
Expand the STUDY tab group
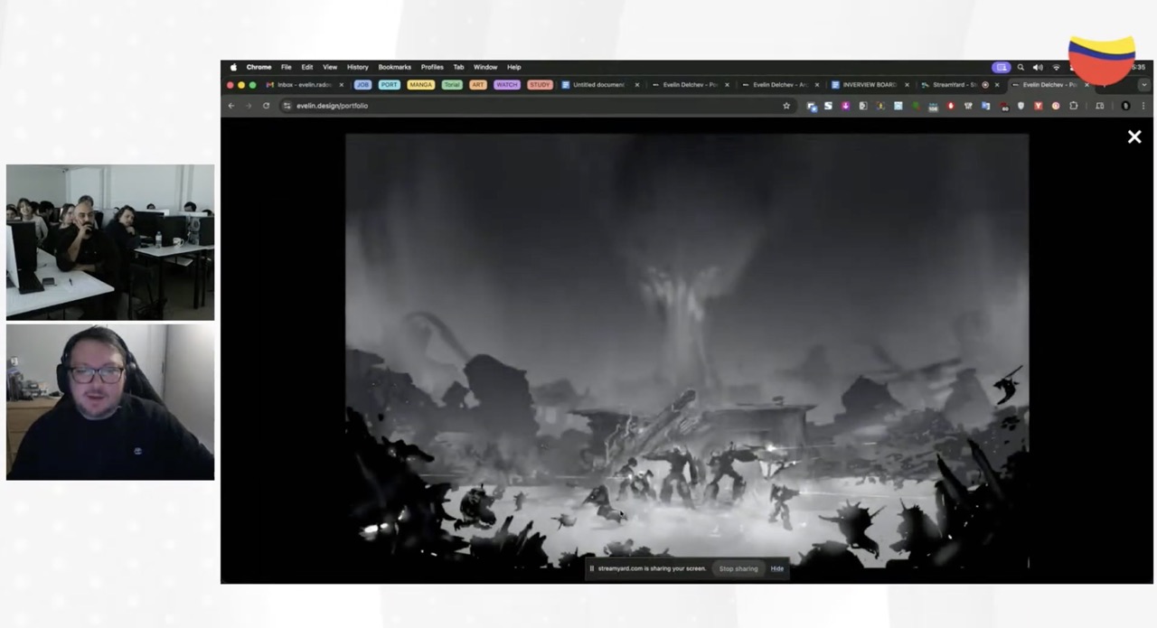click(540, 85)
